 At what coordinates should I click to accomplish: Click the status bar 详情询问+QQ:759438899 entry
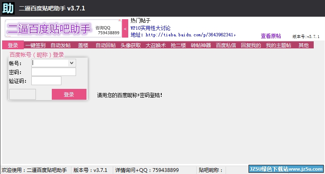click(x=147, y=170)
